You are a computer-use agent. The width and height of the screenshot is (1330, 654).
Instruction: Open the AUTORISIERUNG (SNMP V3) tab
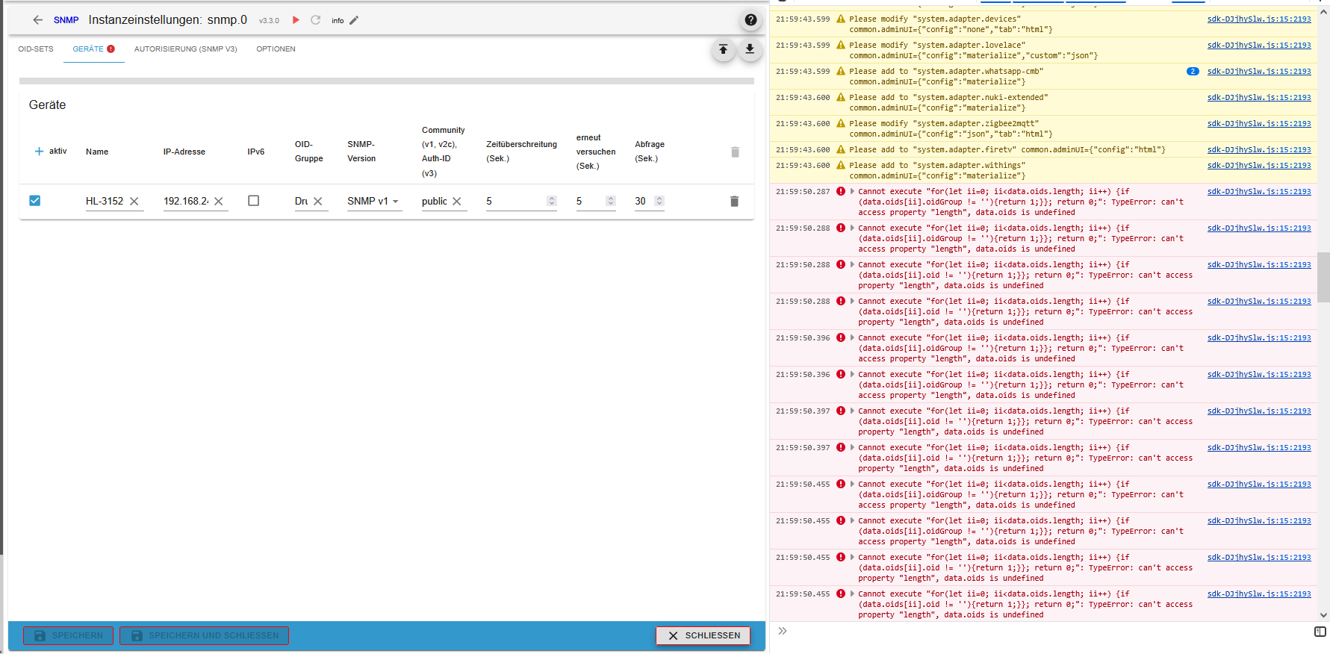click(x=186, y=49)
